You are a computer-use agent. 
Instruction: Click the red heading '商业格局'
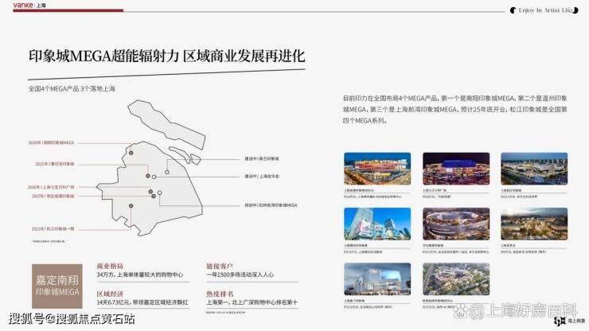pyautogui.click(x=110, y=267)
